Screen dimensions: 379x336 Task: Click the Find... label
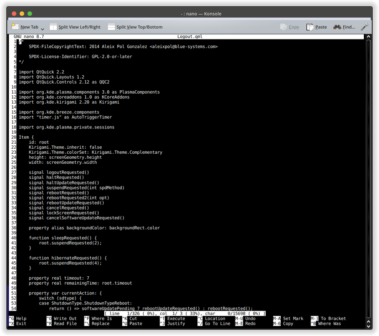pos(349,27)
